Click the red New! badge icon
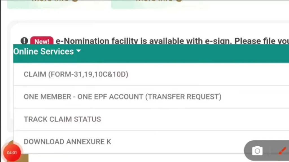Viewport: 289px width, 162px height. [41, 41]
